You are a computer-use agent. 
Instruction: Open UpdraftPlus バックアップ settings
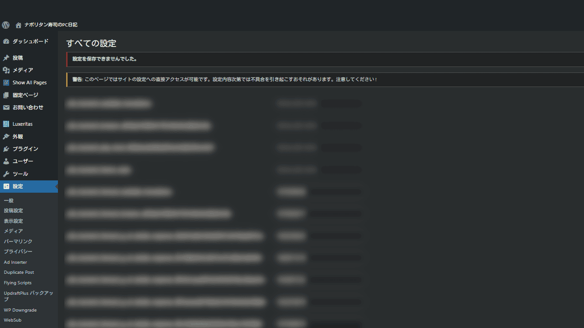point(28,296)
